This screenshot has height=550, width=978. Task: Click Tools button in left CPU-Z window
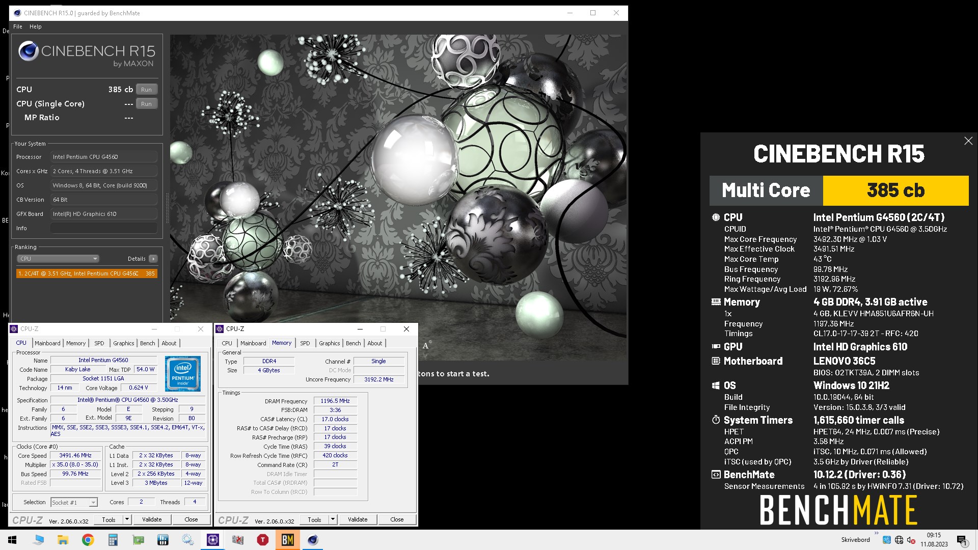108,519
